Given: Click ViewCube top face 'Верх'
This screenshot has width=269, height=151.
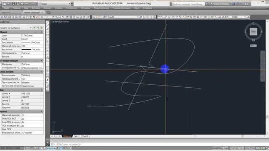Looking at the screenshot, I should [x=253, y=31].
